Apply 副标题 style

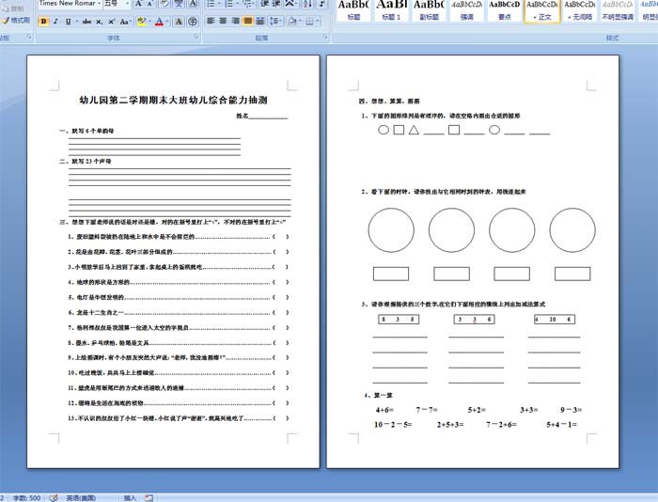(429, 10)
